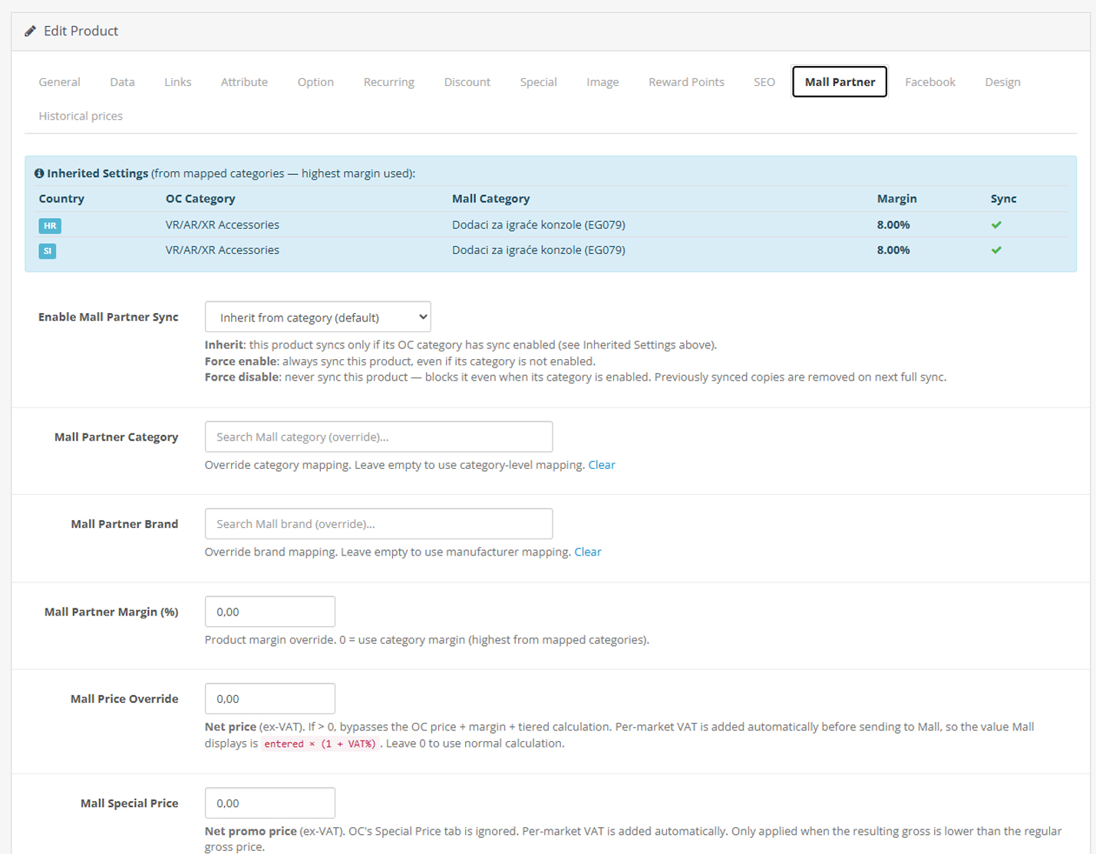Click the HR country badge
Image resolution: width=1096 pixels, height=854 pixels.
tap(50, 226)
